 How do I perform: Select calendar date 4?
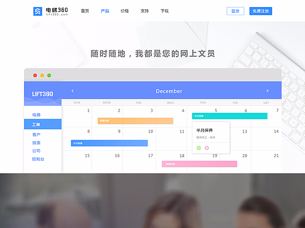point(183,110)
